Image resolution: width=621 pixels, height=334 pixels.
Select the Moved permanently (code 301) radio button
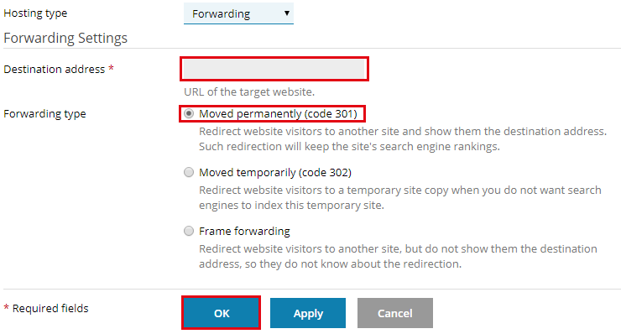[189, 113]
